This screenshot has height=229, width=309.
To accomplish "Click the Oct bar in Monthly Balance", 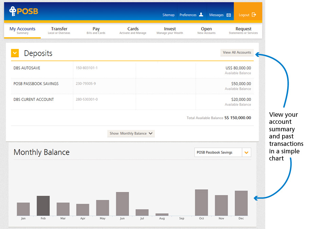I will [x=201, y=203].
